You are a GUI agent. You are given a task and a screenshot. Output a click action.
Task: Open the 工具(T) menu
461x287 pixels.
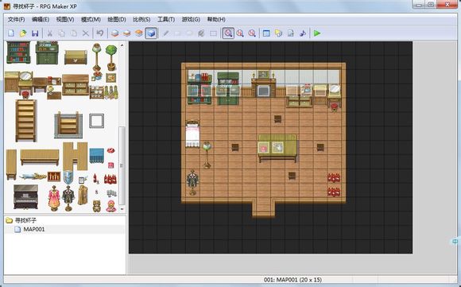[x=166, y=19]
